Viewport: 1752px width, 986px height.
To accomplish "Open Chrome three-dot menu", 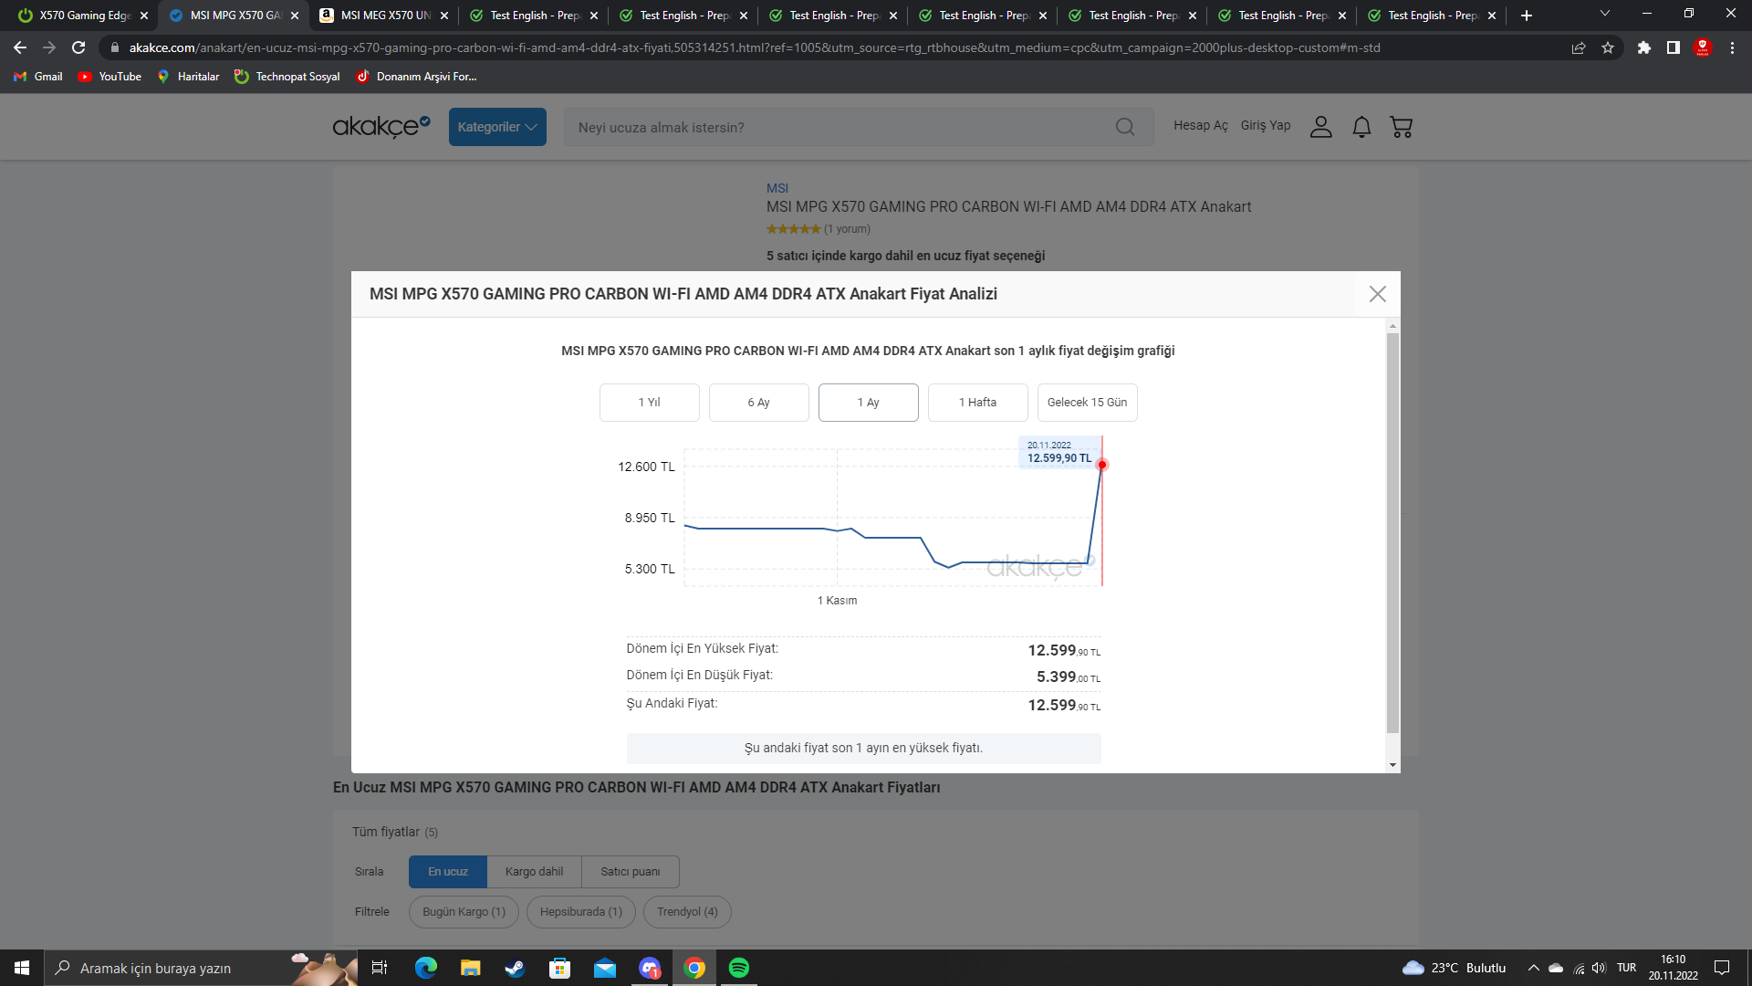I will pos(1732,47).
